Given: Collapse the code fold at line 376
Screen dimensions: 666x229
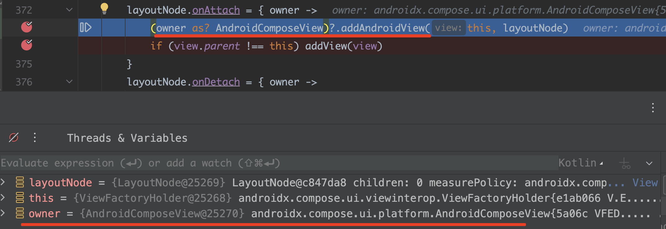Looking at the screenshot, I should coord(70,82).
